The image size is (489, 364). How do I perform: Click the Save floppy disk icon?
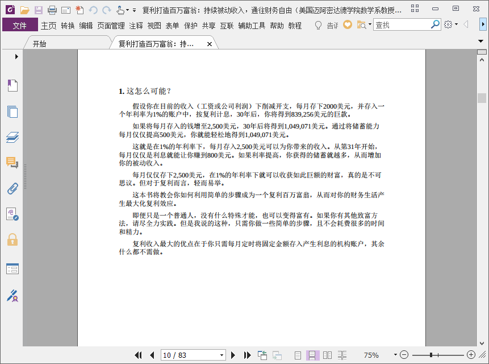39,10
